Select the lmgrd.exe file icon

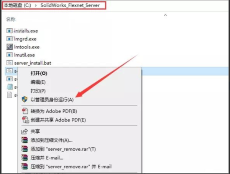[x=10, y=39]
